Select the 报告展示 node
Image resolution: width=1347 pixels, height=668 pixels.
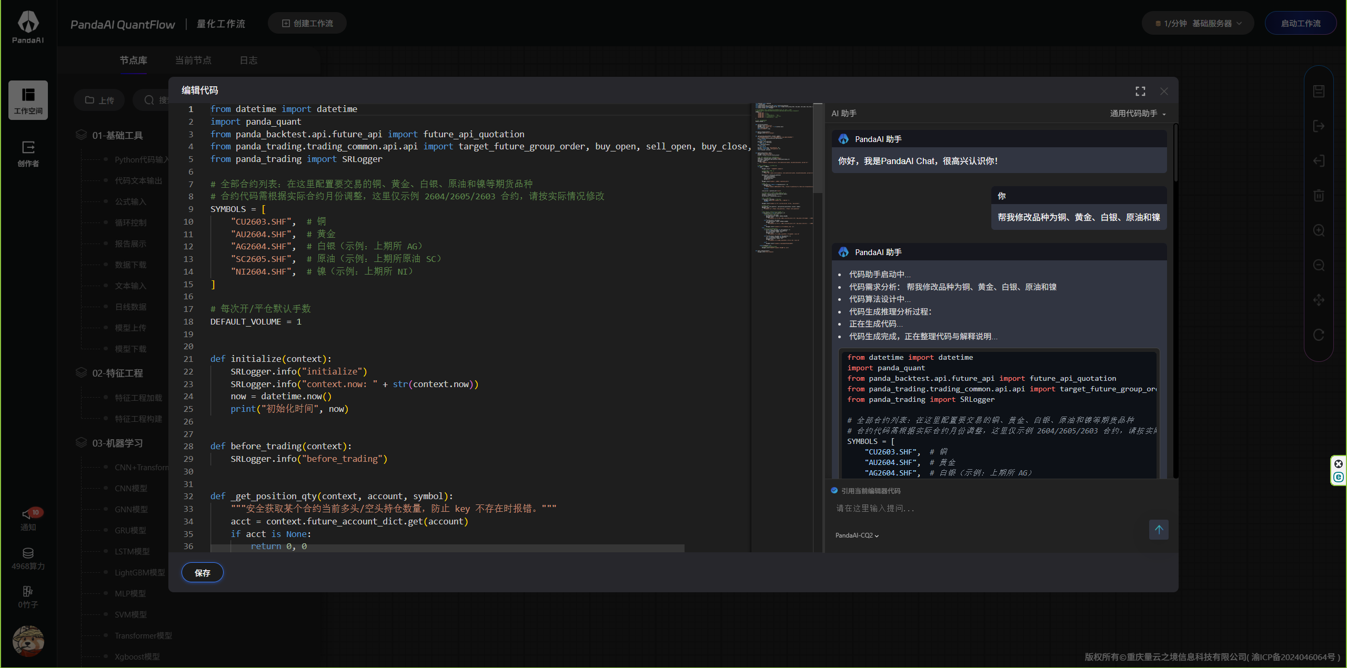[x=130, y=244]
